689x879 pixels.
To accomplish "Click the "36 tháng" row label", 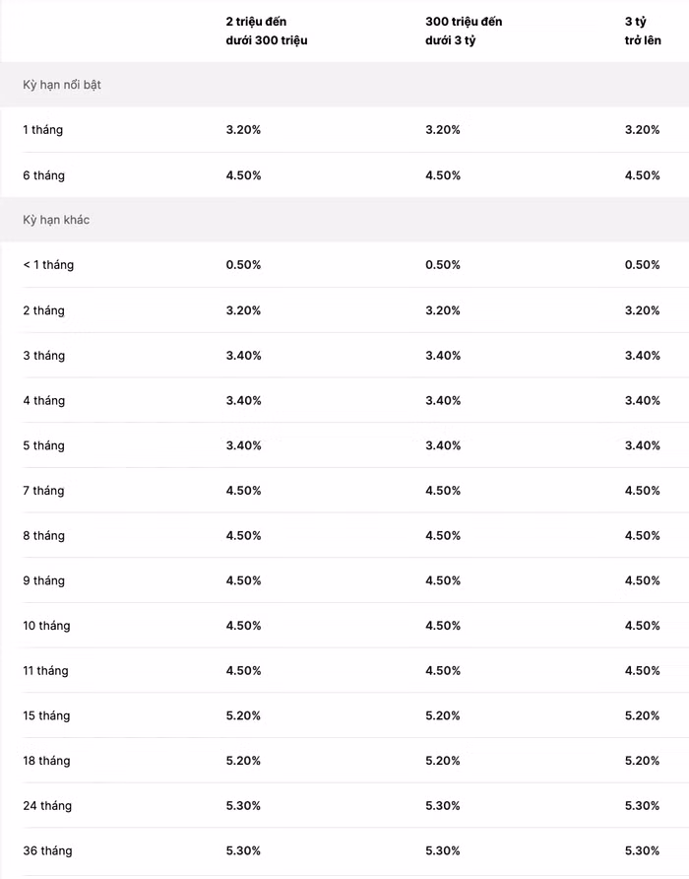I will pos(47,850).
